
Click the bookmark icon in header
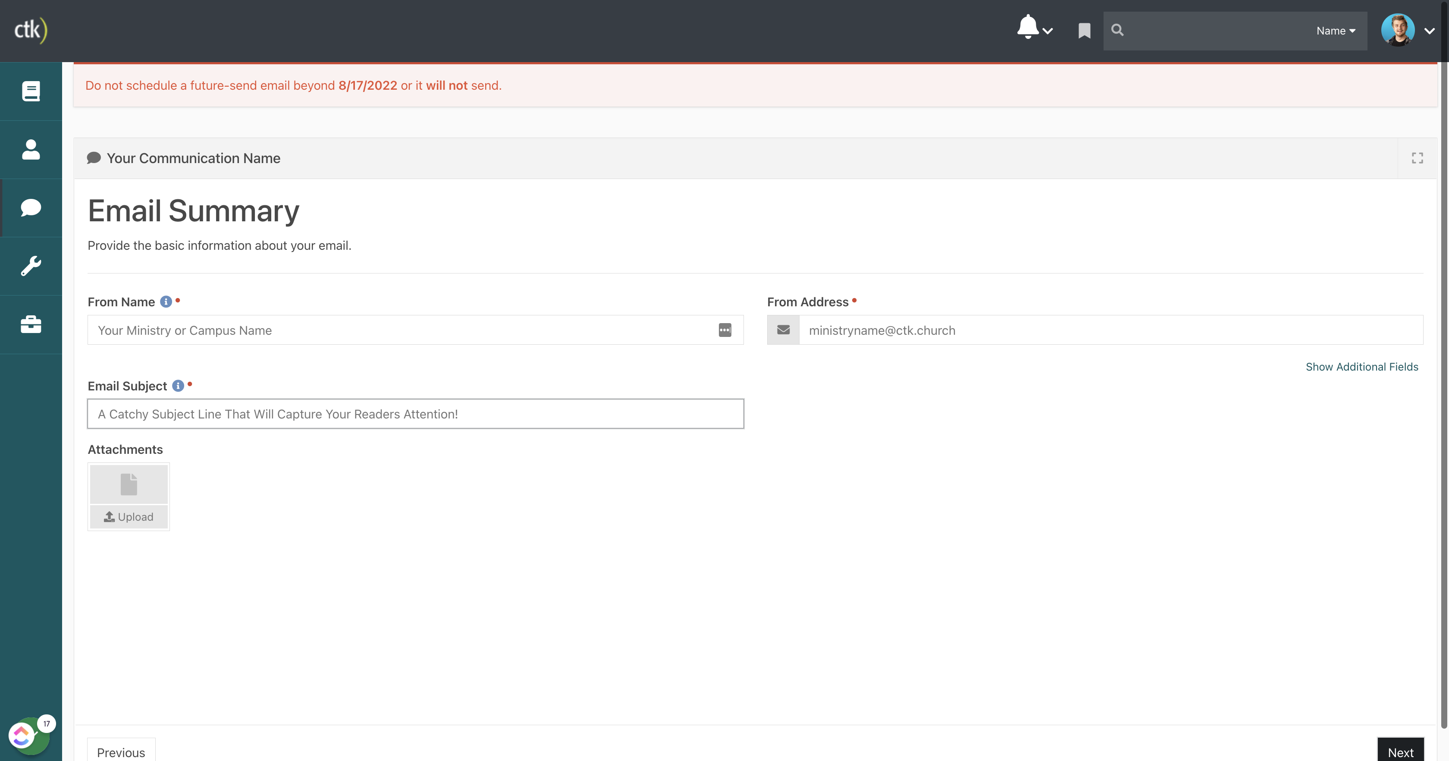click(x=1084, y=31)
